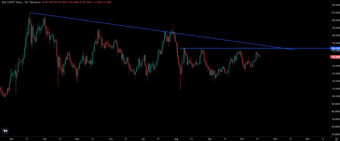Click the 100.000 price axis label
The height and width of the screenshot is (141, 340).
[x=335, y=96]
